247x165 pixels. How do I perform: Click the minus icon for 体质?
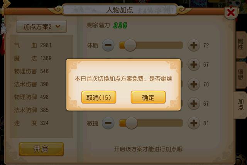click(108, 45)
